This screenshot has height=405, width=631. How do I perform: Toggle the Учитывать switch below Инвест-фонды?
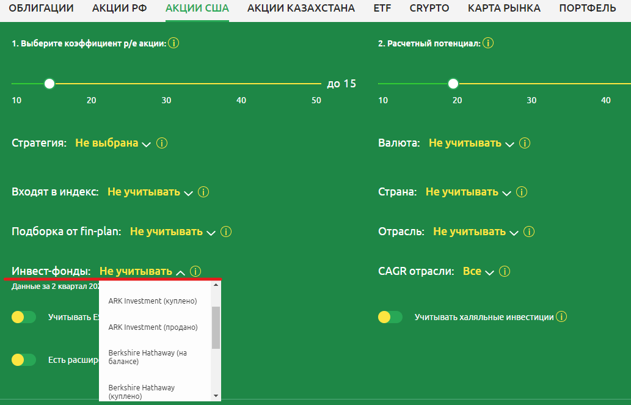click(x=24, y=317)
